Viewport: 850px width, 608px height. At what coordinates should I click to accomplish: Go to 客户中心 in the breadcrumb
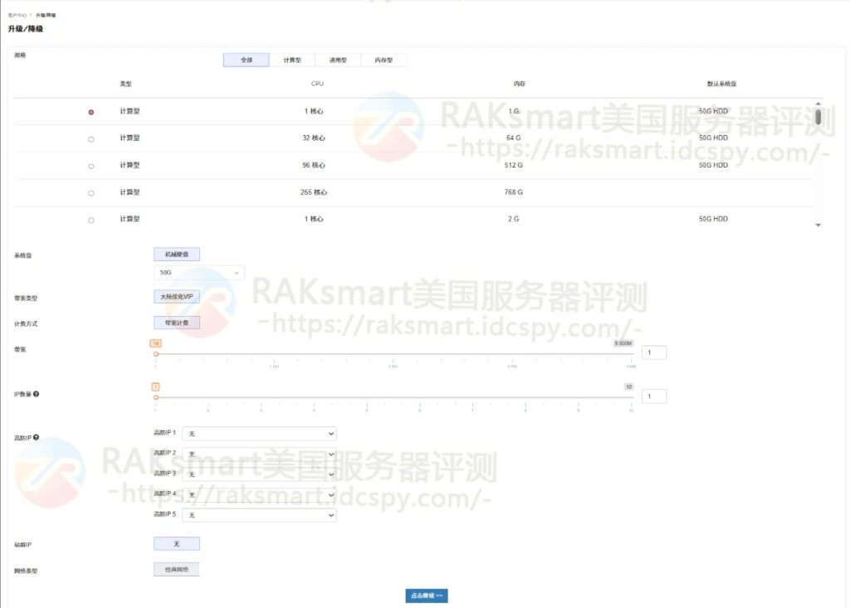(17, 15)
